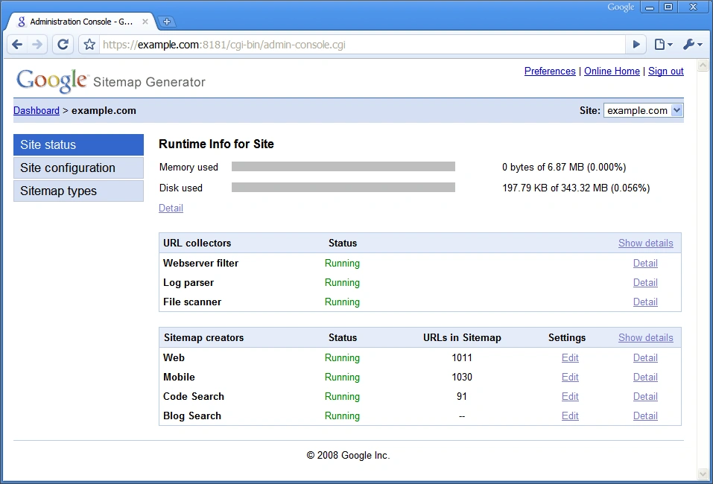Viewport: 713px width, 484px height.
Task: Edit the Mobile sitemap settings
Action: tap(570, 377)
